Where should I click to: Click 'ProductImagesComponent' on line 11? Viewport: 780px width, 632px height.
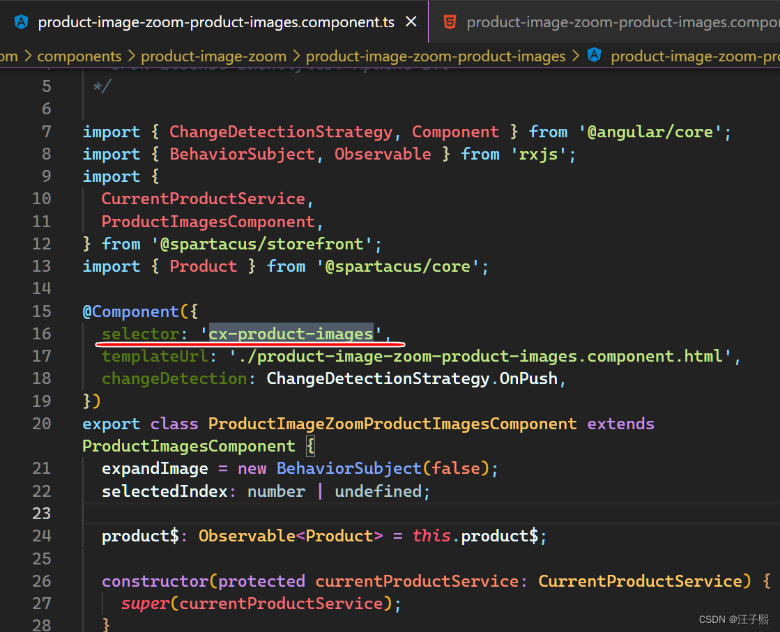208,222
